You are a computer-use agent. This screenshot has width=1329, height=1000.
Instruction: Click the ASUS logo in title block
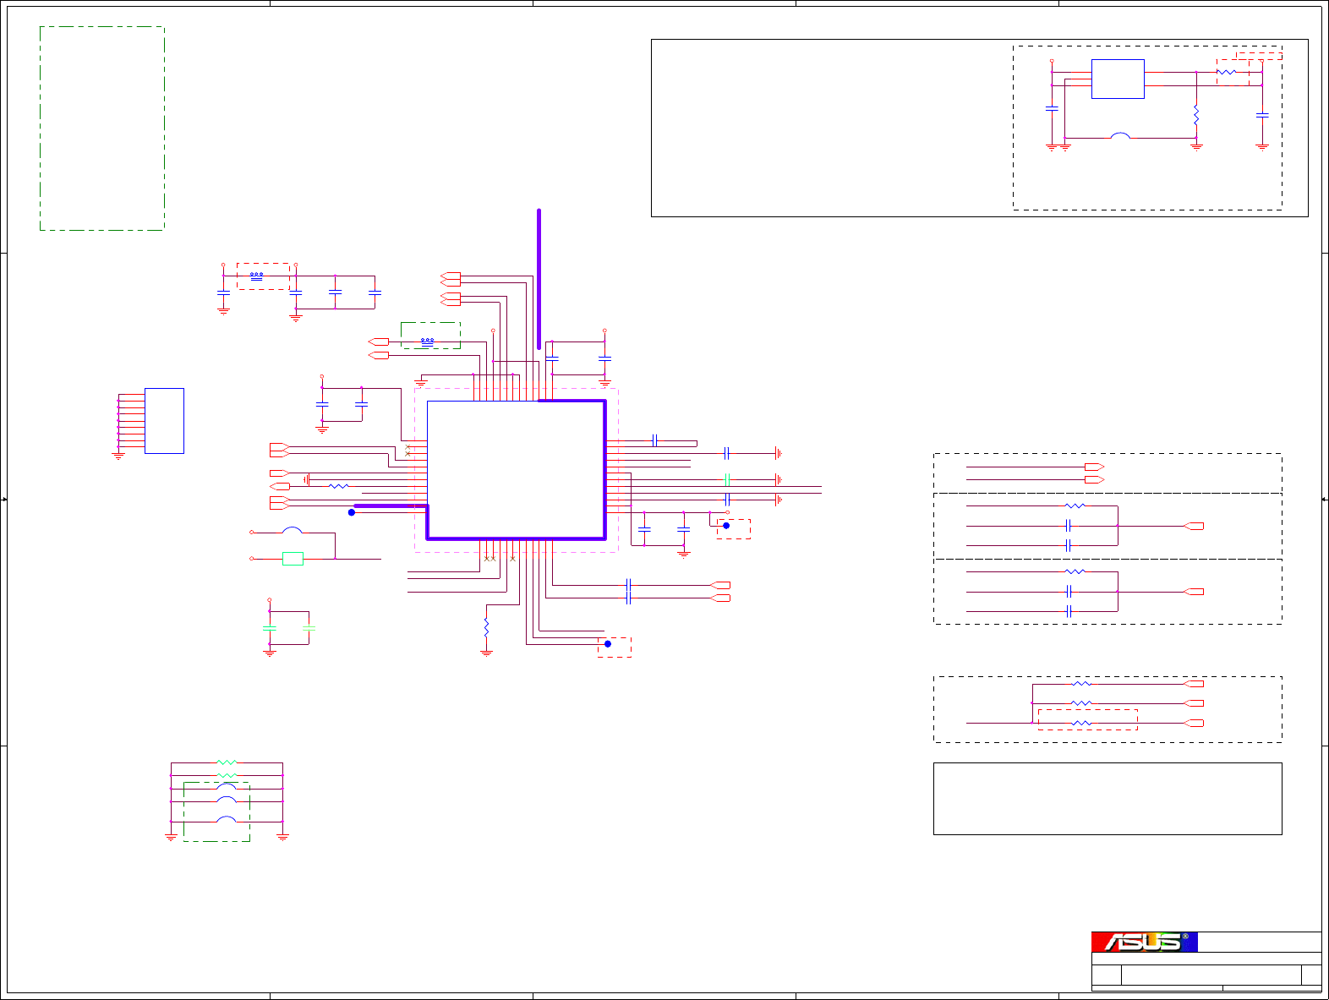tap(1145, 942)
